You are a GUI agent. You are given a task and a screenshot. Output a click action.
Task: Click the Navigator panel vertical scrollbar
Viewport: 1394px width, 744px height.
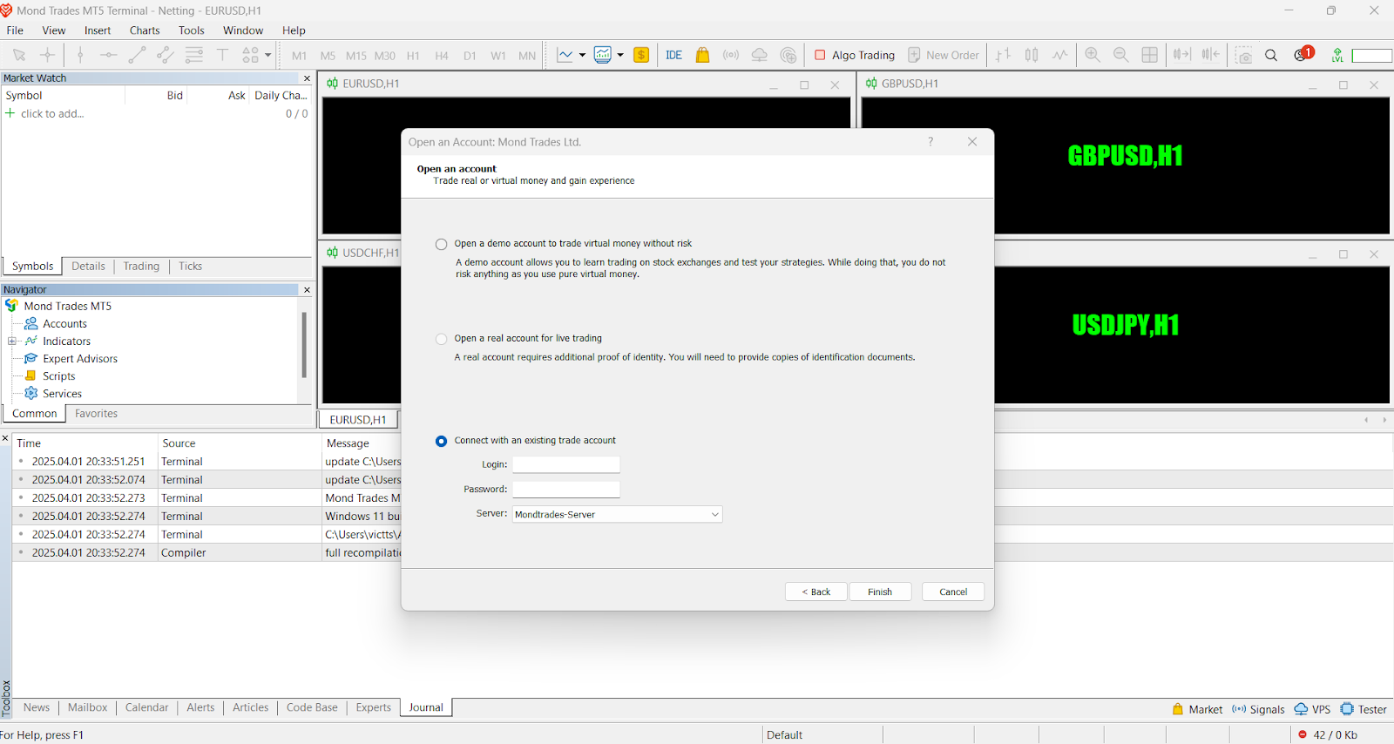[x=304, y=346]
